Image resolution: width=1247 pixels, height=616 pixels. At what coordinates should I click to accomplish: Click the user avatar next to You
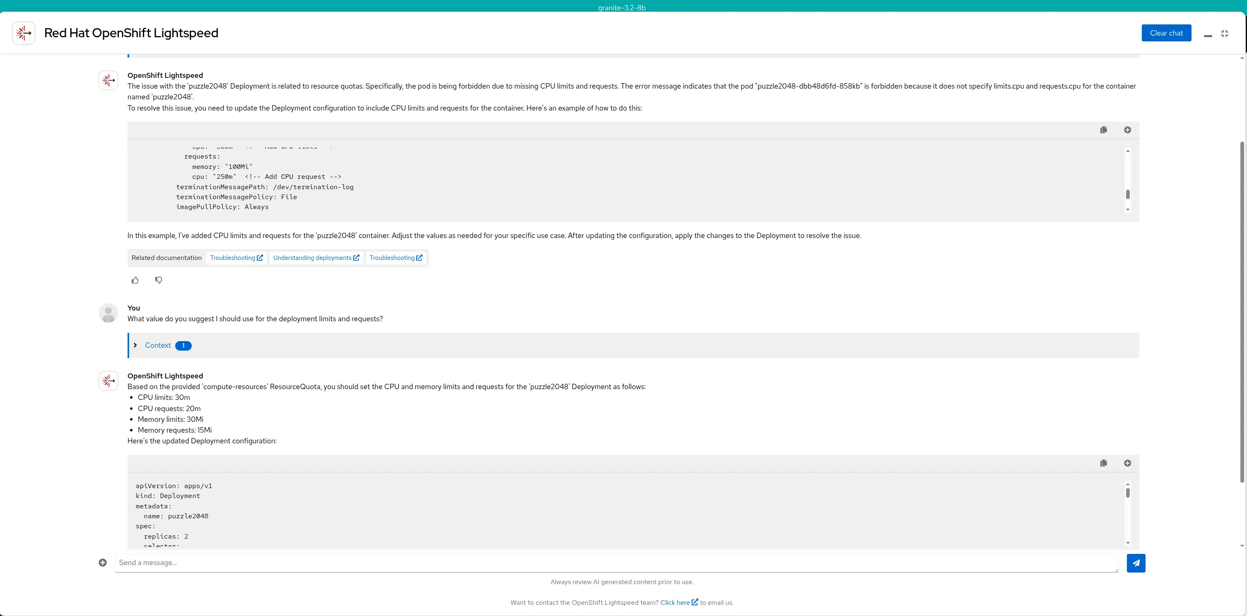(x=109, y=313)
